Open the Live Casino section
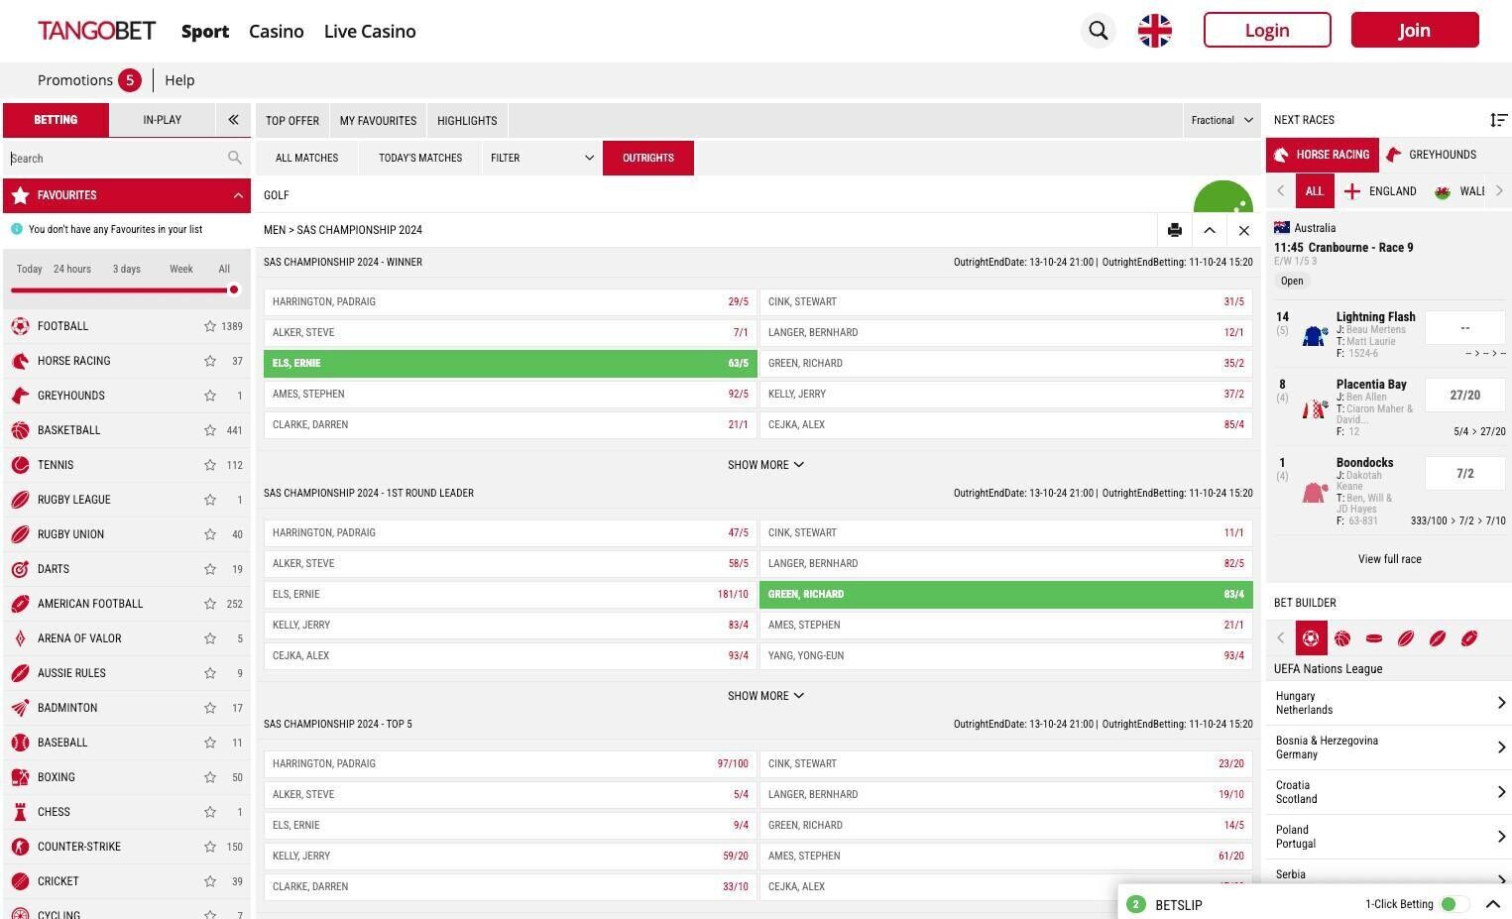The height and width of the screenshot is (919, 1512). coord(370,31)
